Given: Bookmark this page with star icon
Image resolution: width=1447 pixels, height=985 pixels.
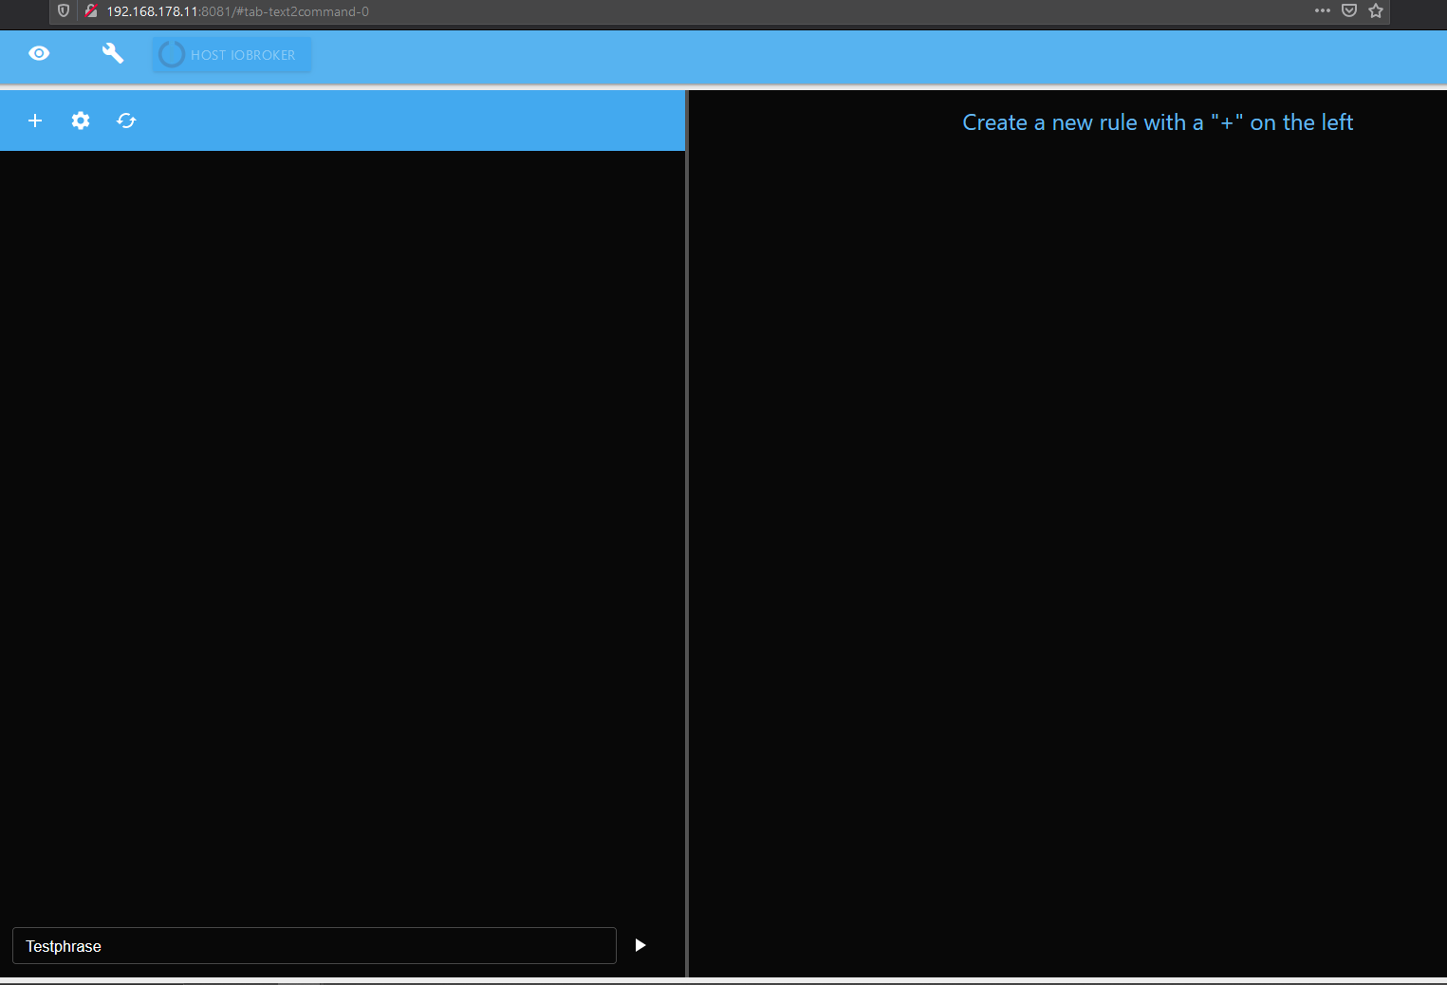Looking at the screenshot, I should point(1376,10).
